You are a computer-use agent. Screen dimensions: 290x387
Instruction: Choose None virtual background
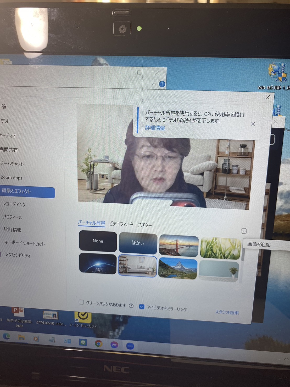[x=98, y=241]
